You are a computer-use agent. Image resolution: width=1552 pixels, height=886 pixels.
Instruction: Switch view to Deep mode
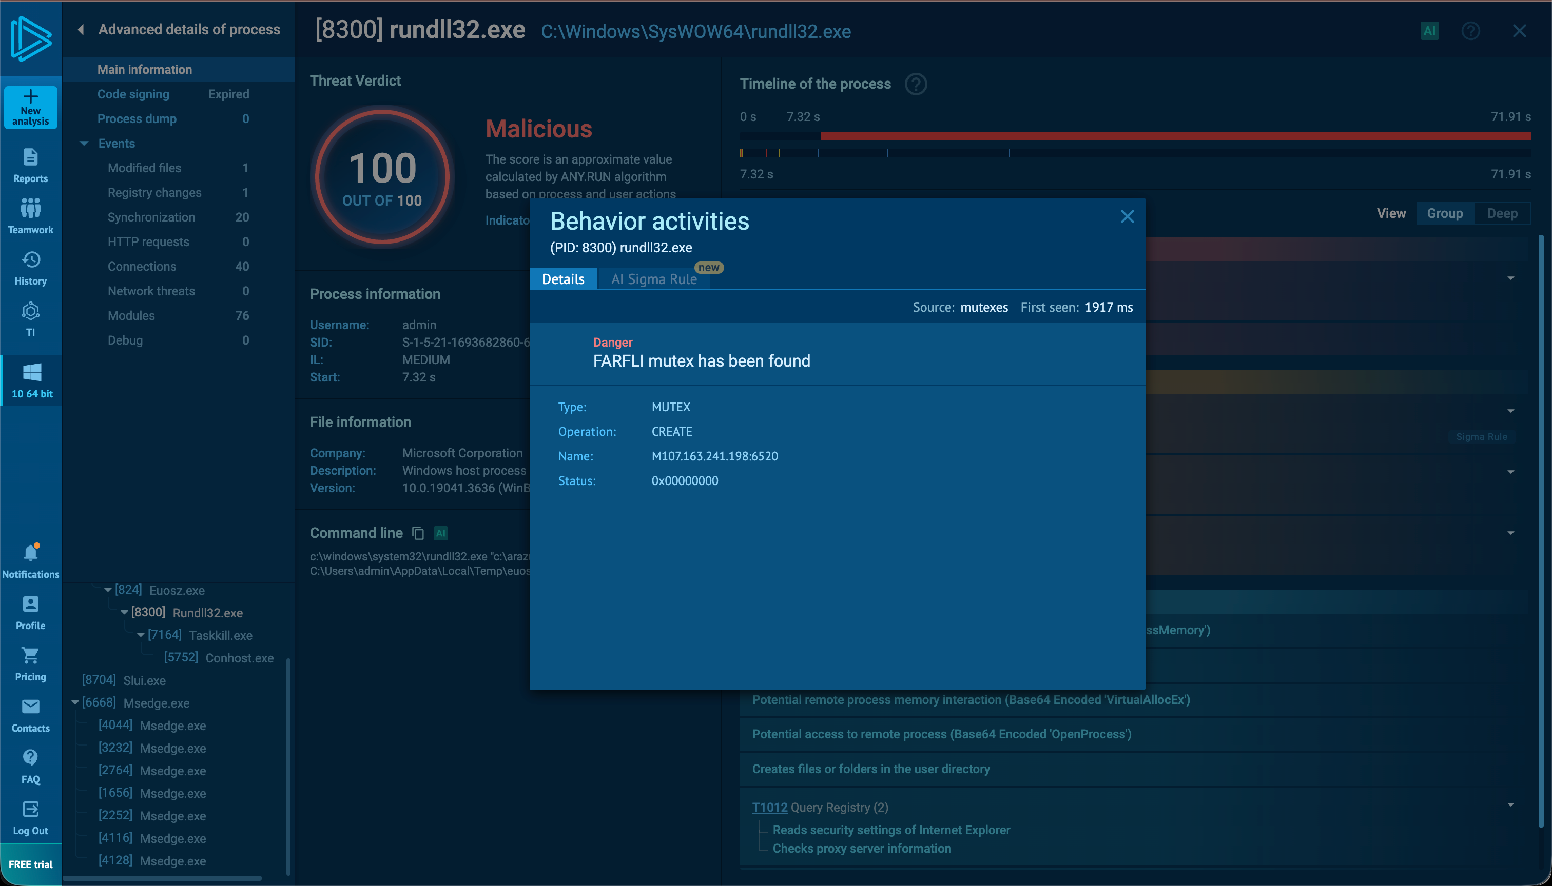[x=1502, y=214]
